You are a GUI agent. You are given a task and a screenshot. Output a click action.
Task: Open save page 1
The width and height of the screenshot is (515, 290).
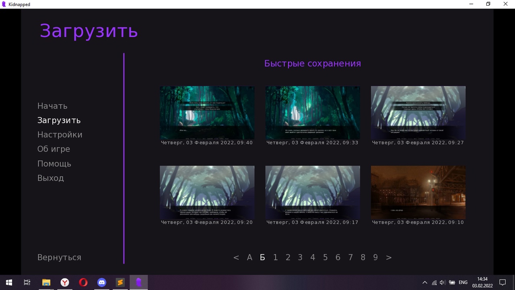pyautogui.click(x=275, y=257)
